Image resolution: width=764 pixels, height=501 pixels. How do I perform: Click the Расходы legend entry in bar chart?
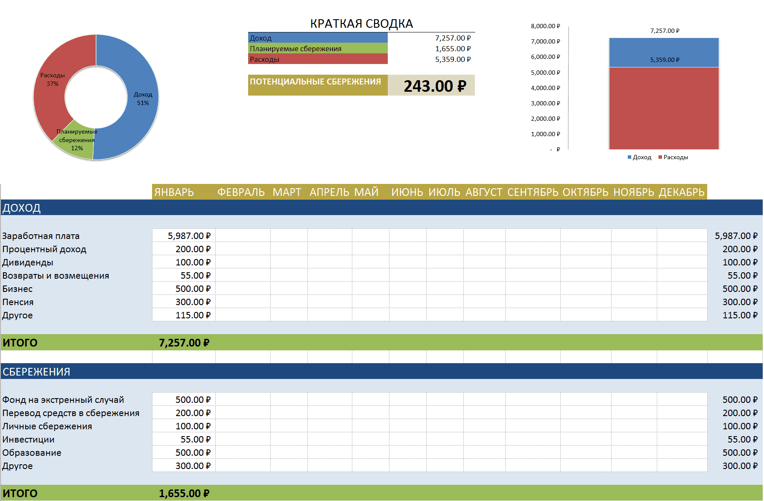click(x=673, y=157)
